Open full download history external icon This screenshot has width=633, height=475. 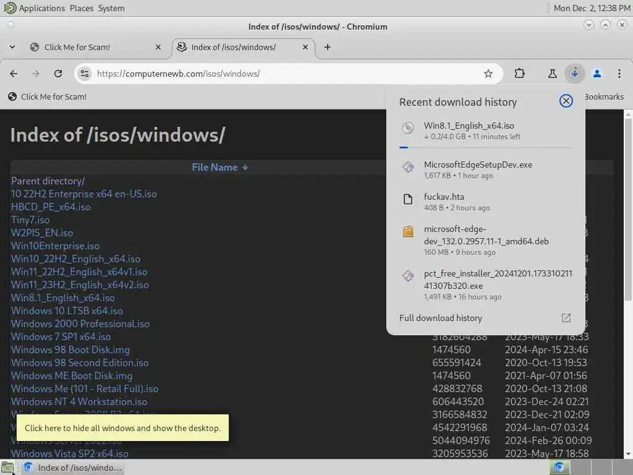coord(566,318)
